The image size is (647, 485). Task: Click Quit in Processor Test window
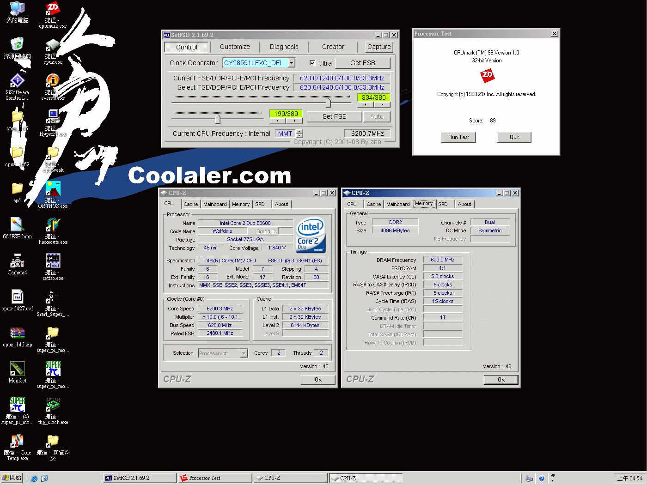click(514, 137)
